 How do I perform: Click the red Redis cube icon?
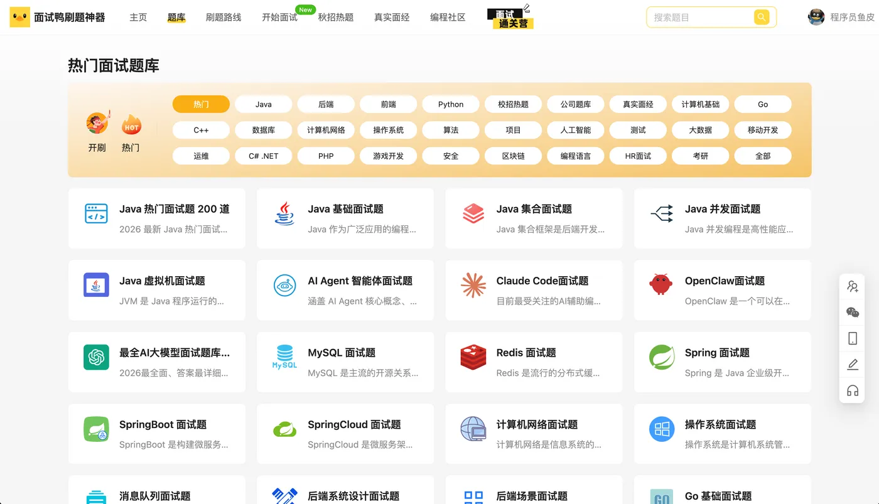[473, 357]
